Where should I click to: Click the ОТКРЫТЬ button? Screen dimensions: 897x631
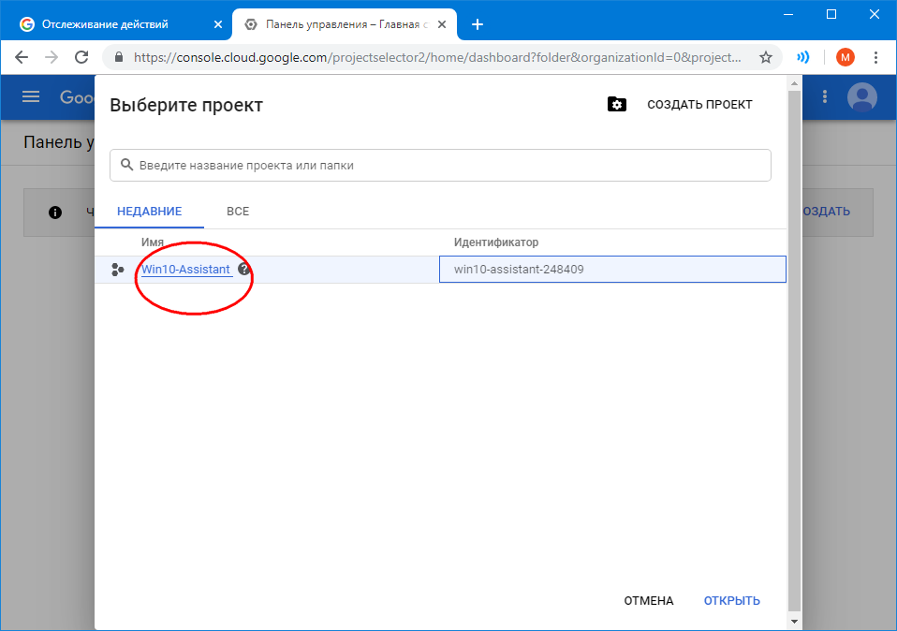[731, 601]
